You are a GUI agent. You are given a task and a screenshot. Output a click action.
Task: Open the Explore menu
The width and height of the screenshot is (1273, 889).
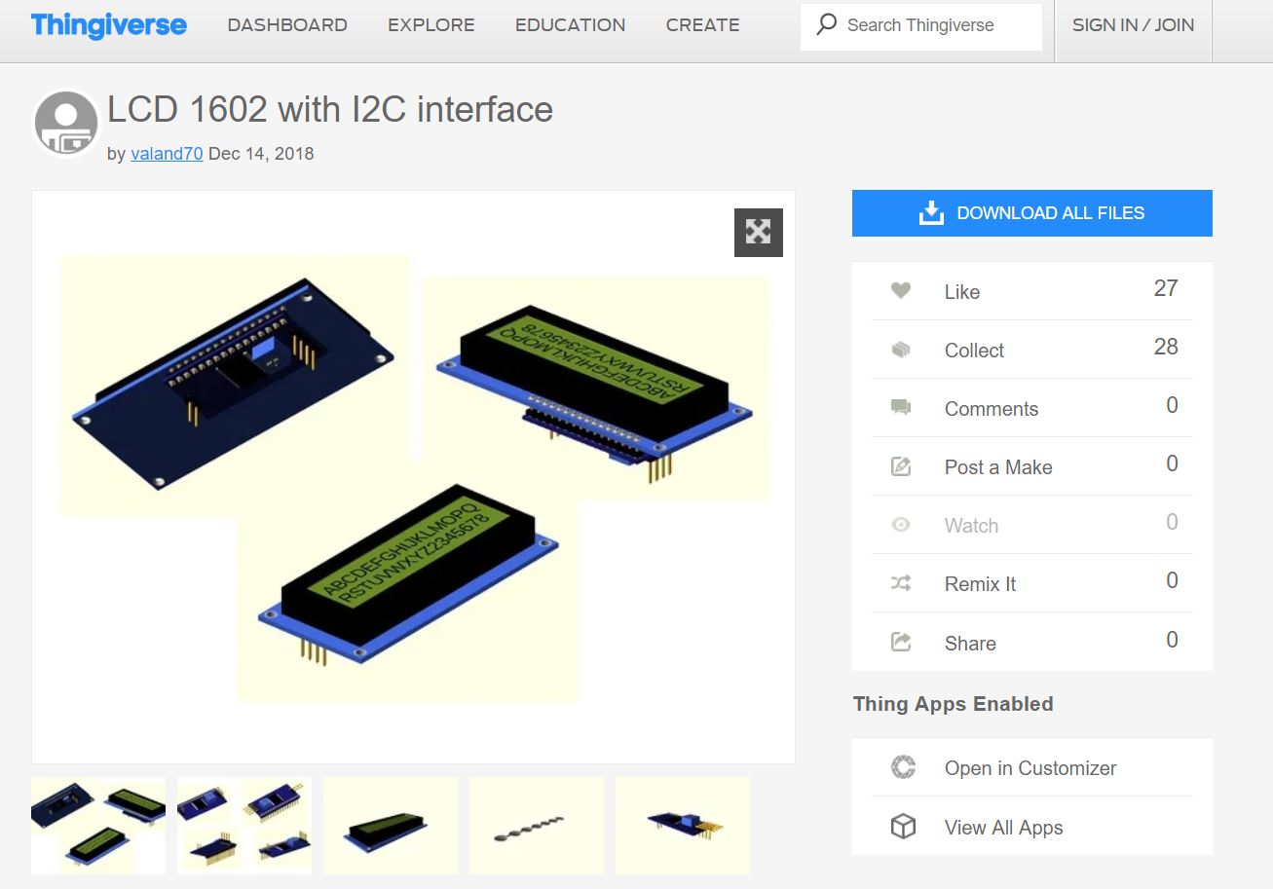tap(431, 25)
